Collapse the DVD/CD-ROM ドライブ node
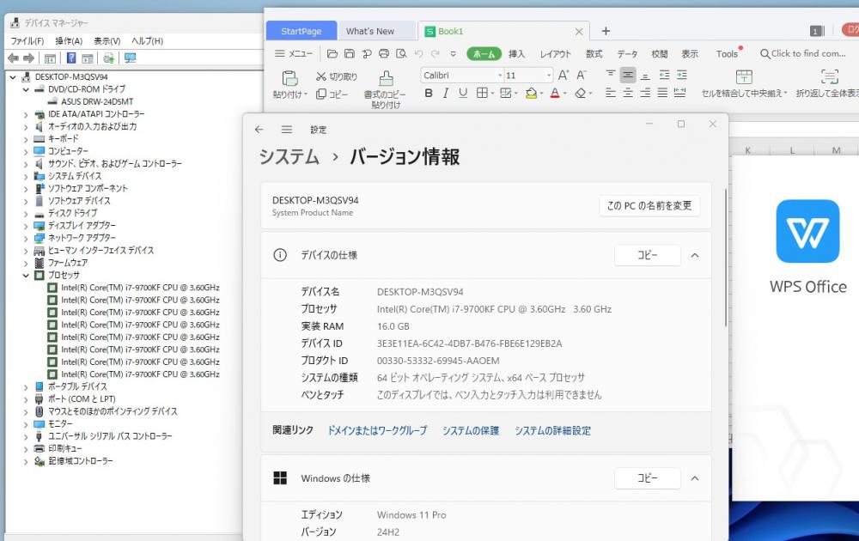Viewport: 859px width, 541px height. (26, 89)
